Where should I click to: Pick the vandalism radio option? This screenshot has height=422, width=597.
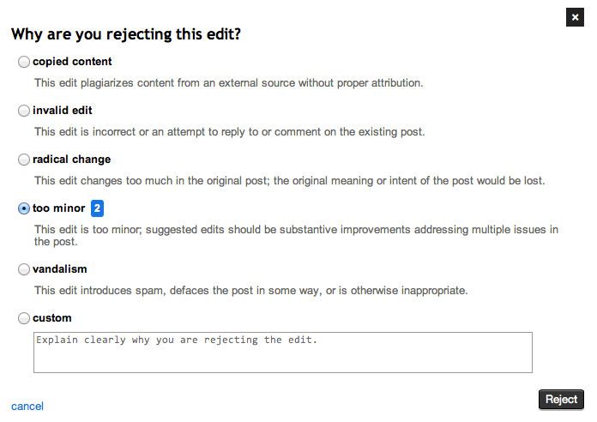[x=24, y=269]
